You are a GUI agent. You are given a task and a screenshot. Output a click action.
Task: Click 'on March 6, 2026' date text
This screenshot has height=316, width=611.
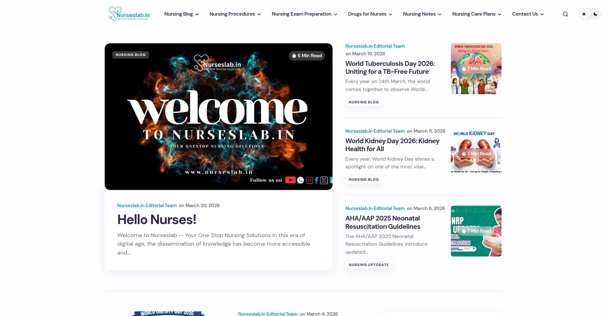tap(426, 208)
